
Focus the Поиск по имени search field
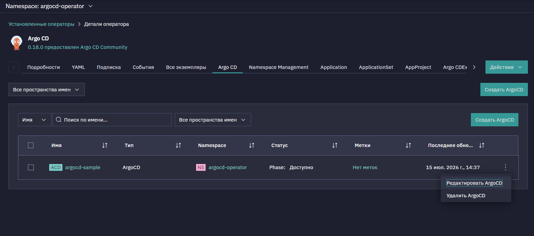(x=112, y=120)
